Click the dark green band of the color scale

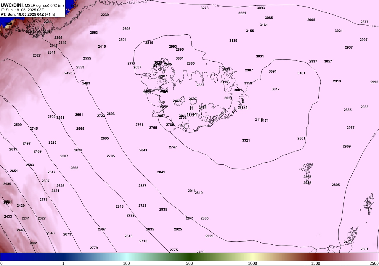[x=189, y=257]
